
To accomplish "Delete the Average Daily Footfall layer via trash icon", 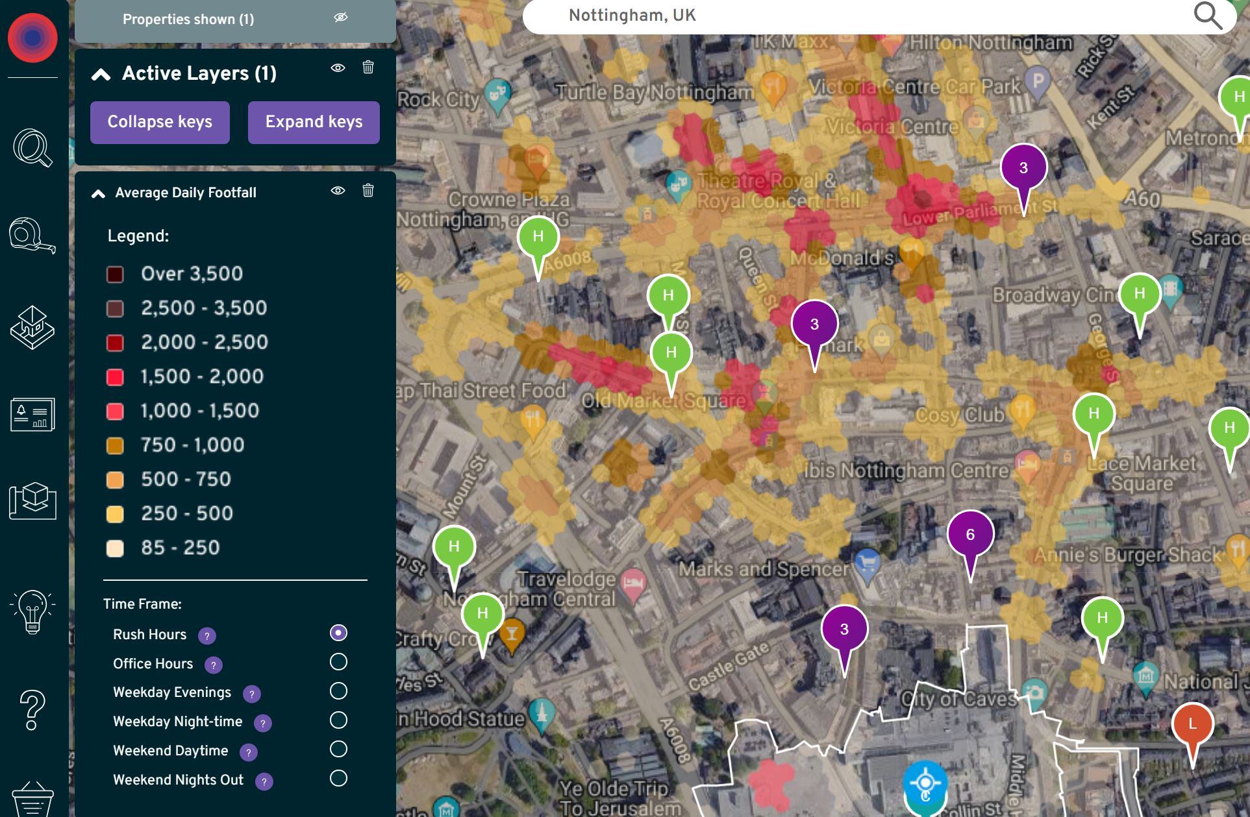I will pyautogui.click(x=368, y=191).
